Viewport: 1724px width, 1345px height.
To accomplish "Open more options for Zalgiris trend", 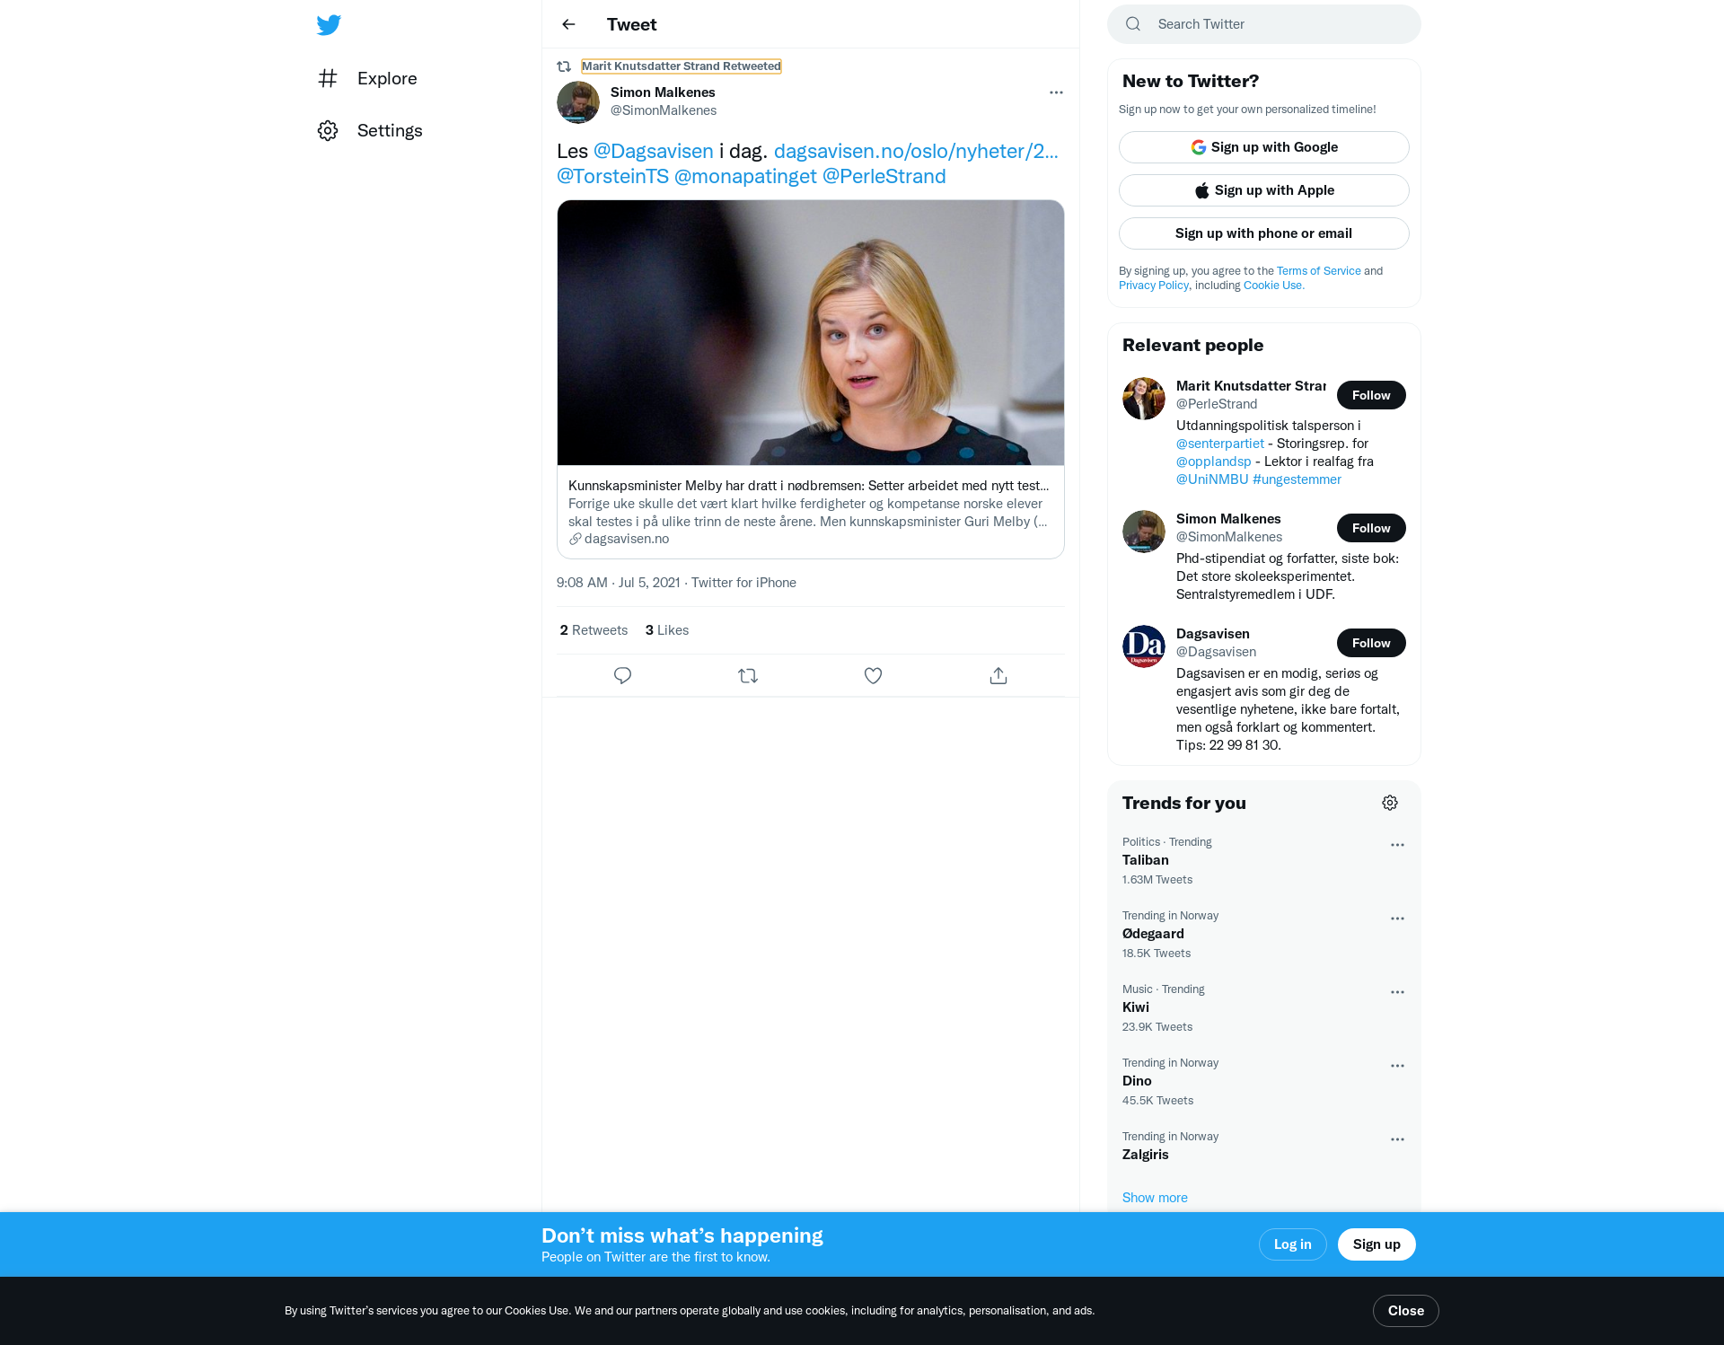I will tap(1397, 1139).
